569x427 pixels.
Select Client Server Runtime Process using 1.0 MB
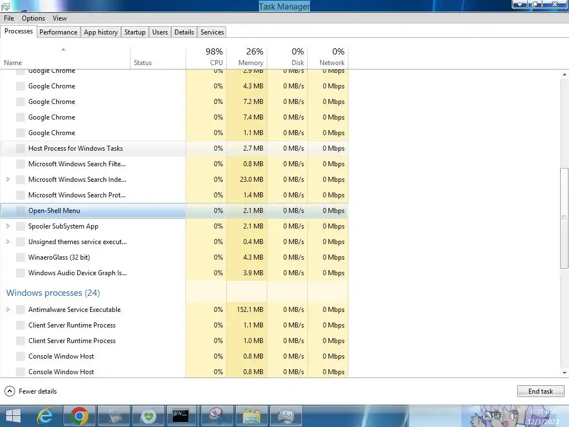point(174,341)
